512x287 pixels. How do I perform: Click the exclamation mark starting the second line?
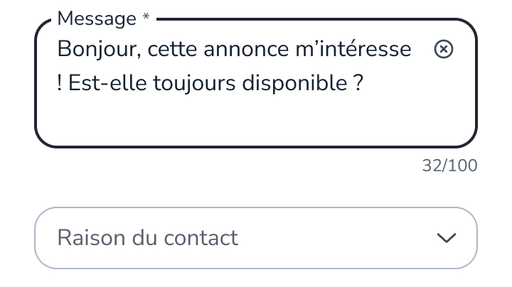pyautogui.click(x=60, y=84)
